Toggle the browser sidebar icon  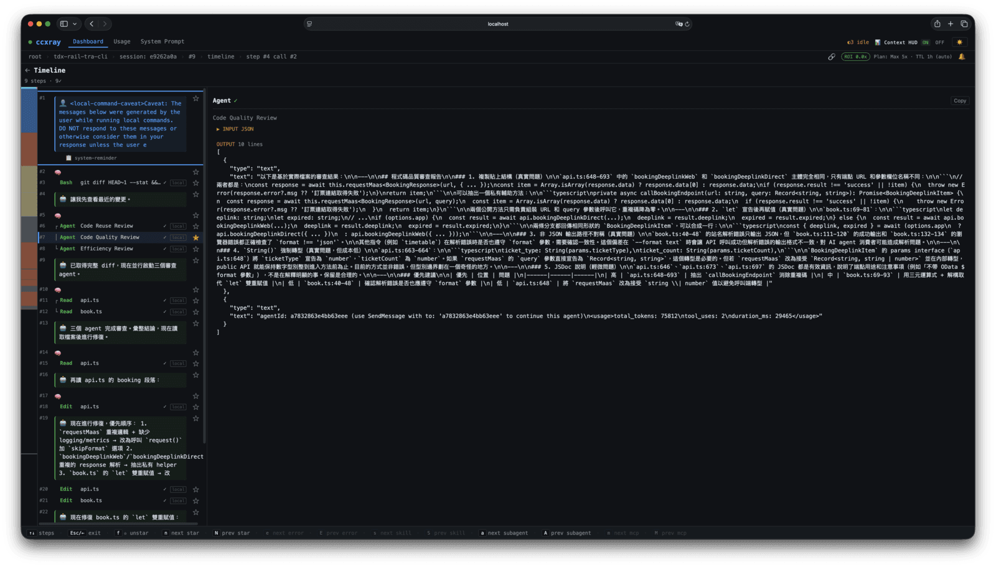click(x=63, y=24)
